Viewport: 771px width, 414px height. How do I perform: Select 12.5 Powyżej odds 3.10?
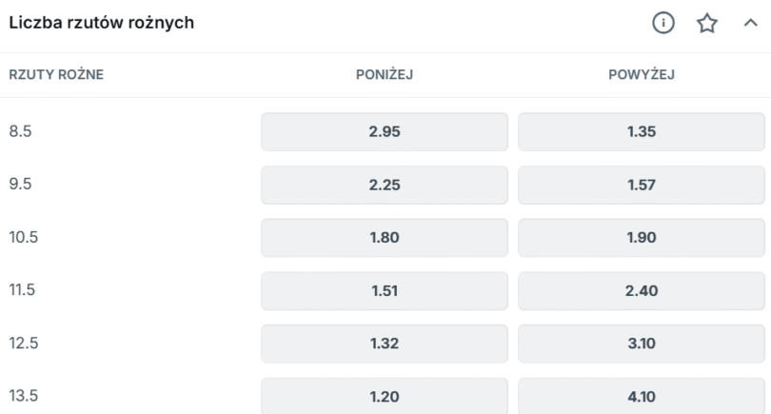(642, 344)
